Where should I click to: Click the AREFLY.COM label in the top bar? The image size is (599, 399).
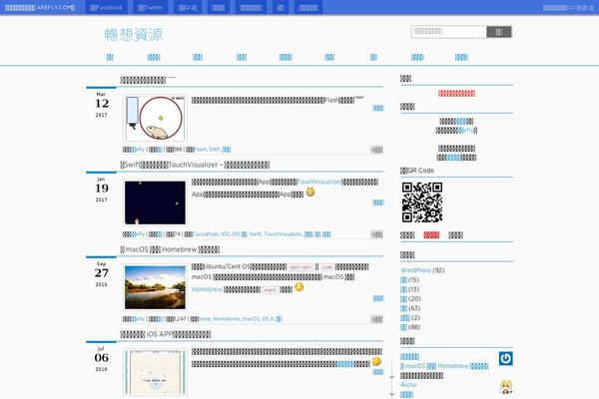[40, 7]
